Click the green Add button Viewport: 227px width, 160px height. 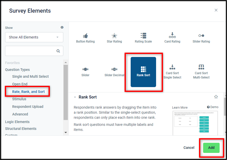click(211, 148)
